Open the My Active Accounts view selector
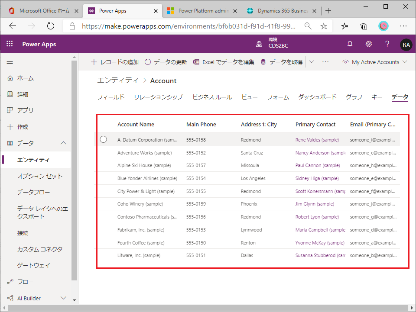416x312 pixels. (x=374, y=62)
